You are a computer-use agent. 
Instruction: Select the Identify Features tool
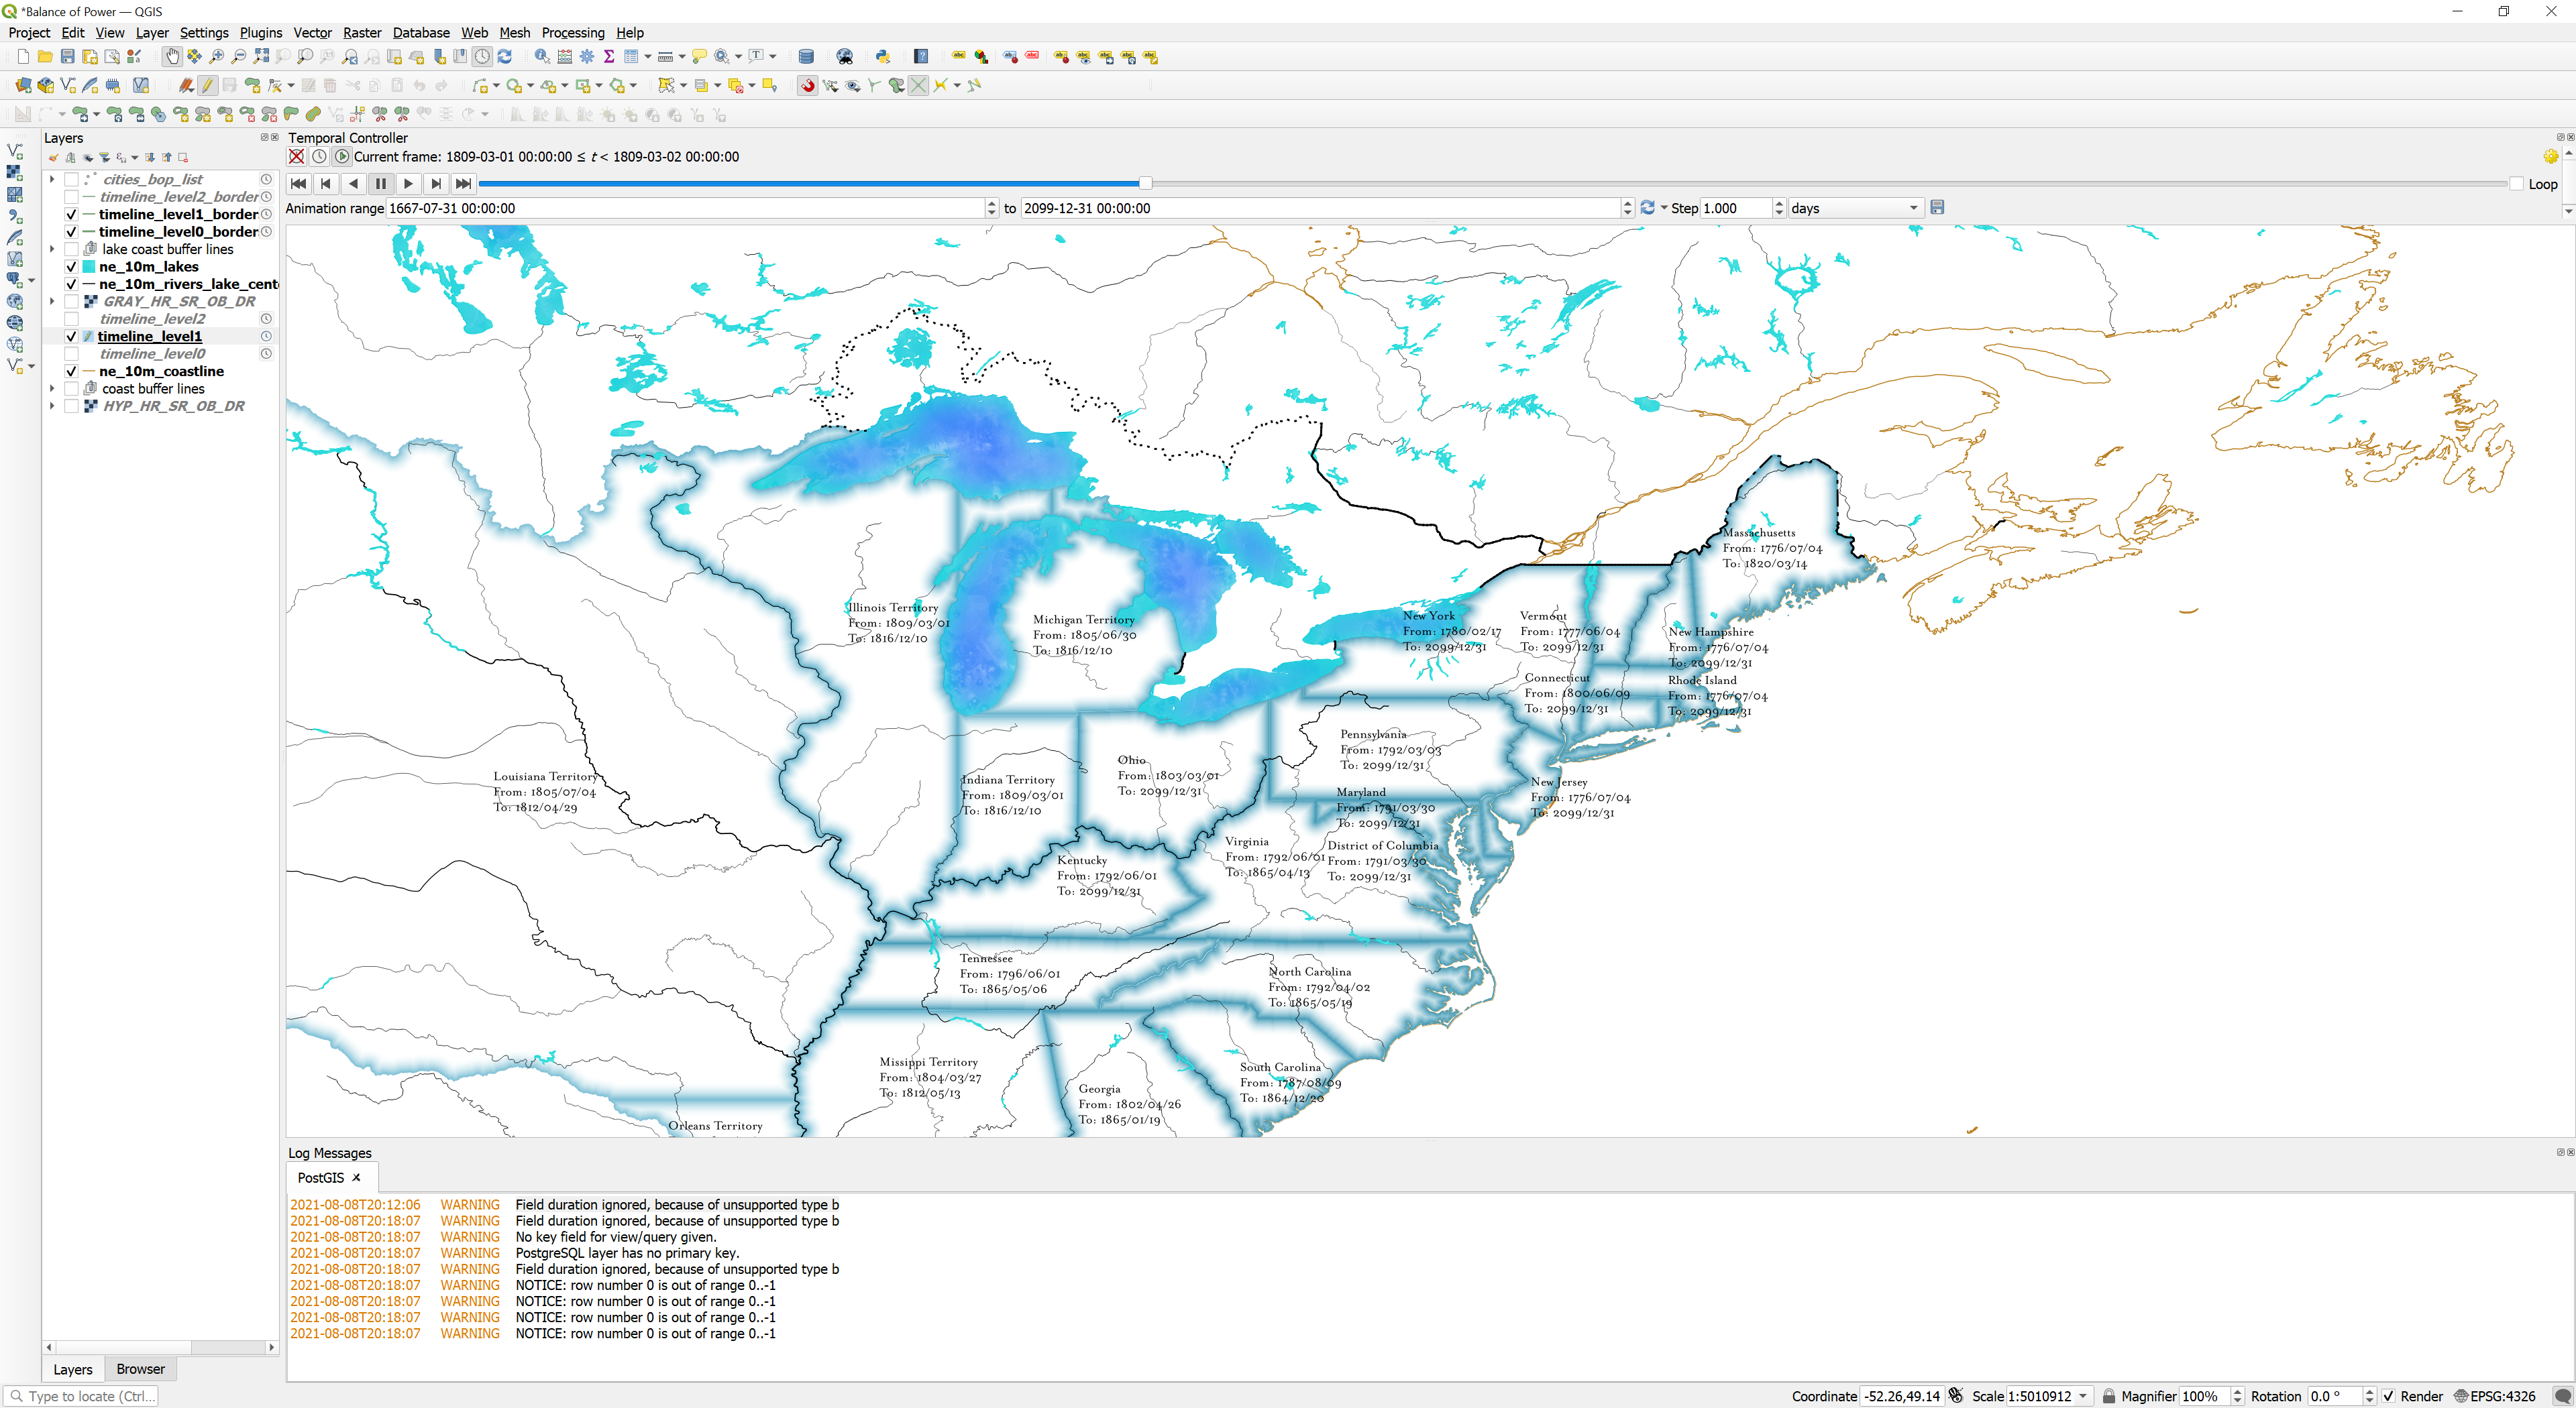coord(541,57)
